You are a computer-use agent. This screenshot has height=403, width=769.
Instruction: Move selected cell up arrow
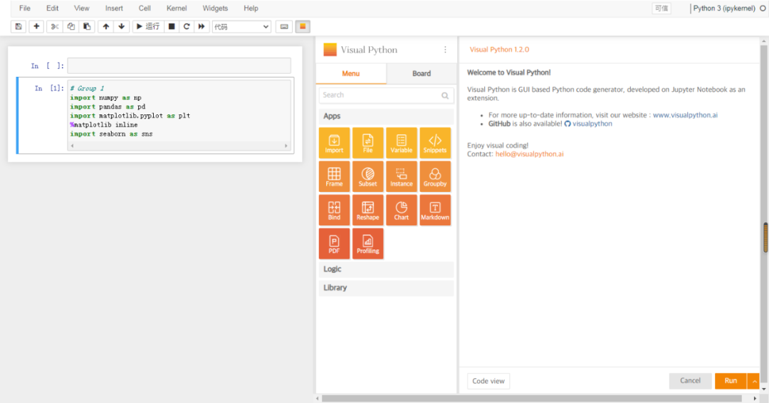(106, 26)
